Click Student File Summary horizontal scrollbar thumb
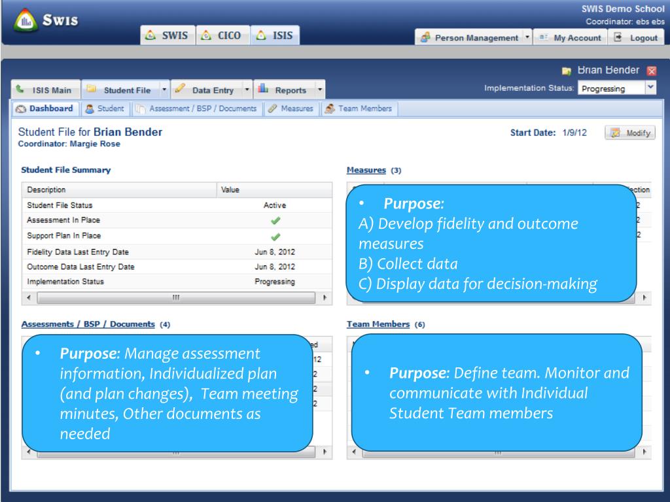 176,297
